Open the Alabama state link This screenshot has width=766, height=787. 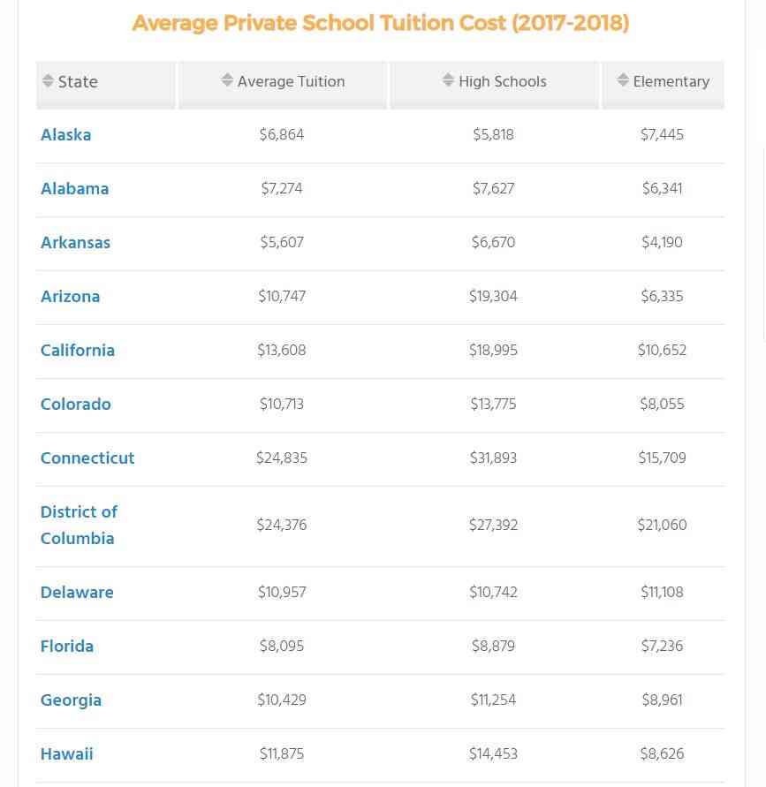75,189
